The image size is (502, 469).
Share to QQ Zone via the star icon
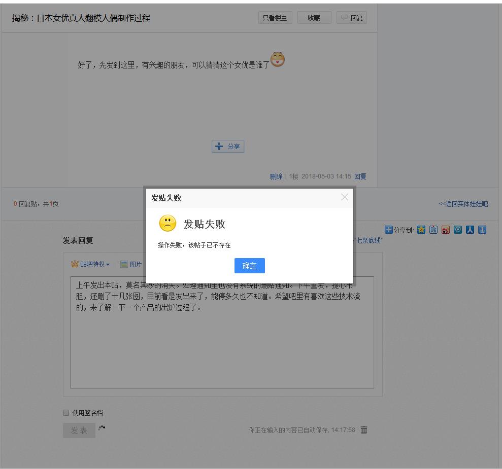click(x=421, y=230)
